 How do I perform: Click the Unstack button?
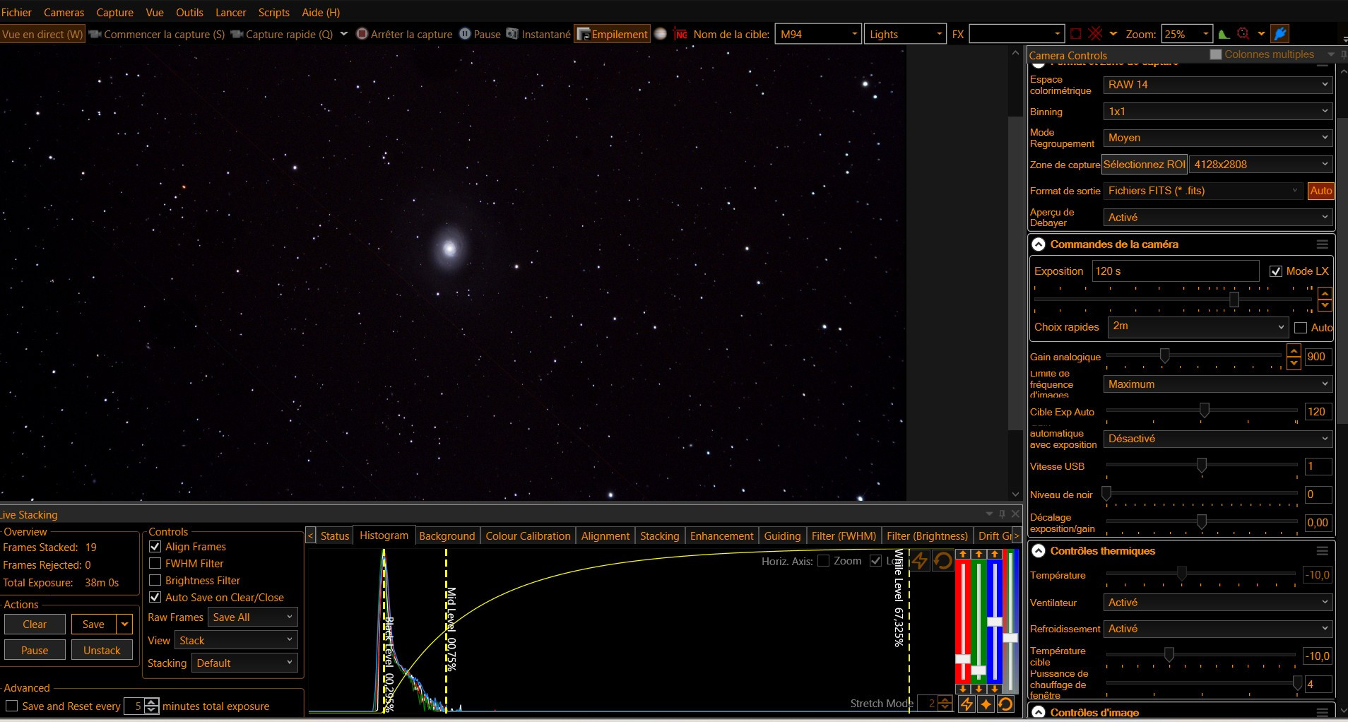[x=102, y=650]
